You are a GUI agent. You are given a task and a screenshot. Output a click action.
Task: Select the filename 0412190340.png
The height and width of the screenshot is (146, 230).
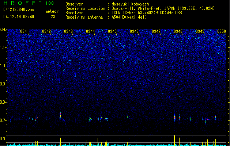(19, 9)
